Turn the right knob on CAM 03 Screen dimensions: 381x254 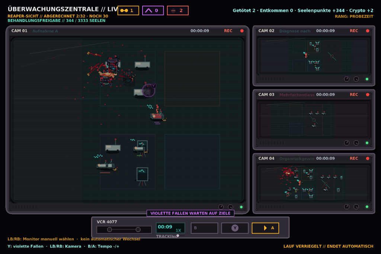click(356, 143)
